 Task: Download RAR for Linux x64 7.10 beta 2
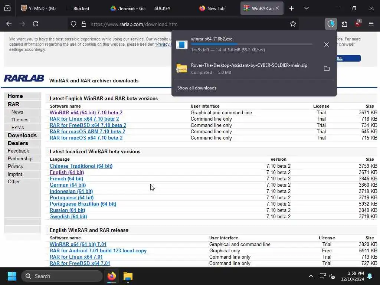tap(84, 119)
